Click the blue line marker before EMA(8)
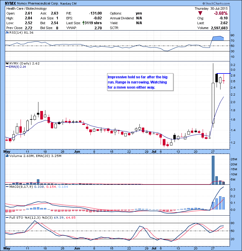Screen dimensions: 242x251 tap(7, 67)
